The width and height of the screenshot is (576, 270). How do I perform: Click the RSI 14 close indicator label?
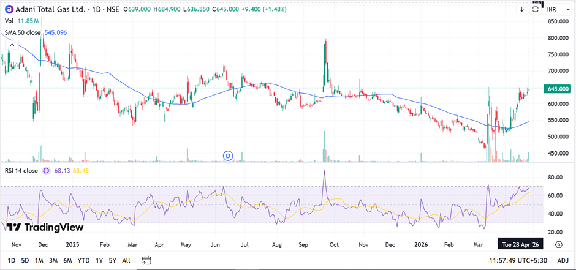pos(21,171)
